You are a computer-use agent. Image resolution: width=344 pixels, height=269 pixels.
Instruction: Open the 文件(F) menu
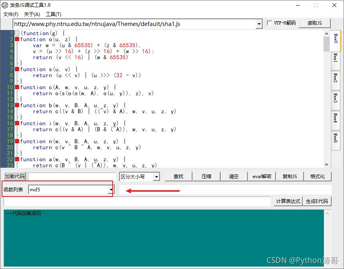(x=10, y=14)
